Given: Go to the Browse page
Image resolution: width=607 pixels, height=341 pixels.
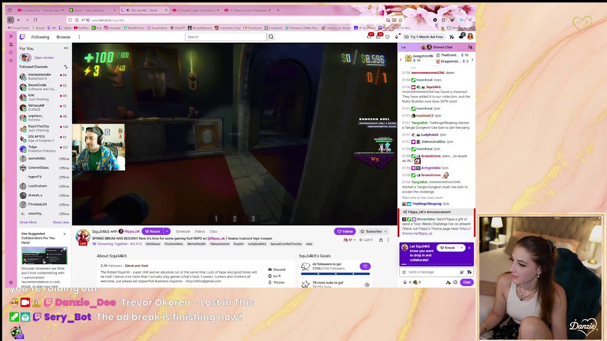Looking at the screenshot, I should pyautogui.click(x=63, y=37).
